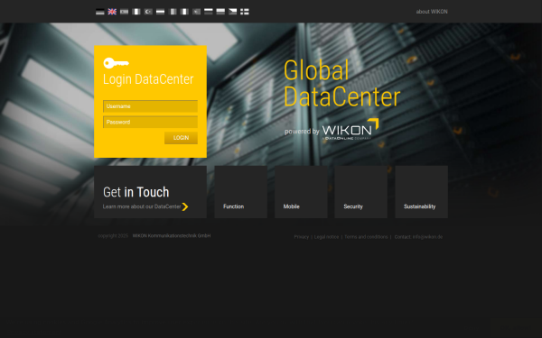Click the Contact info@wikon.de link
Image resolution: width=542 pixels, height=338 pixels.
(418, 237)
